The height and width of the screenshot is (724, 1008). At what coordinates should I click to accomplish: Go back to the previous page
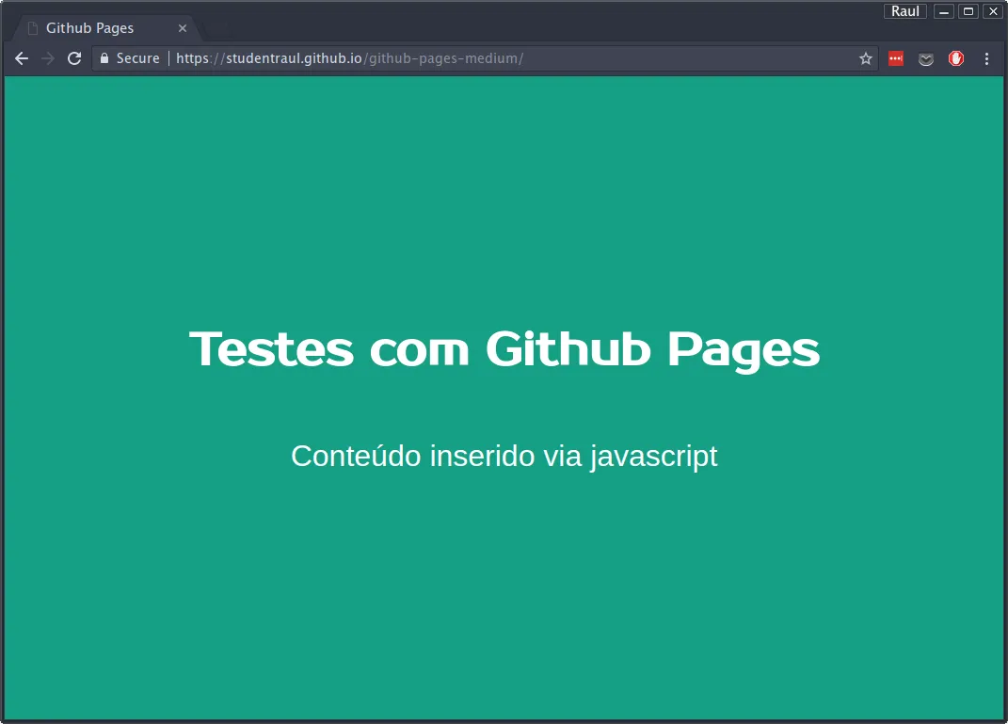(x=22, y=58)
